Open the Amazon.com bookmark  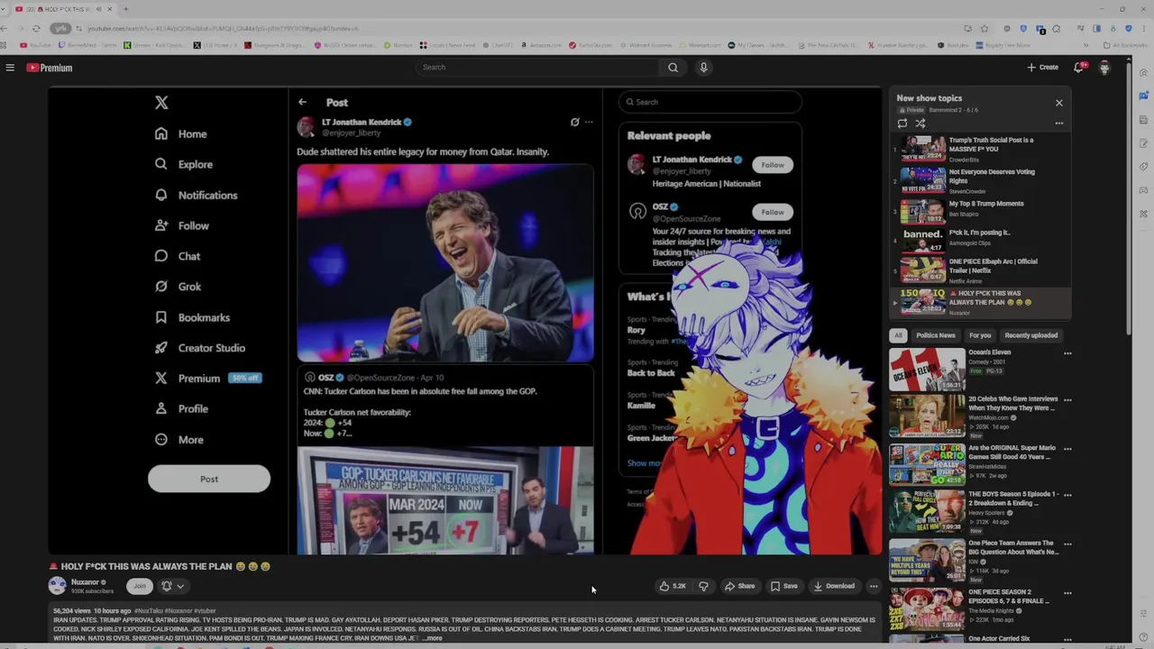tap(541, 45)
